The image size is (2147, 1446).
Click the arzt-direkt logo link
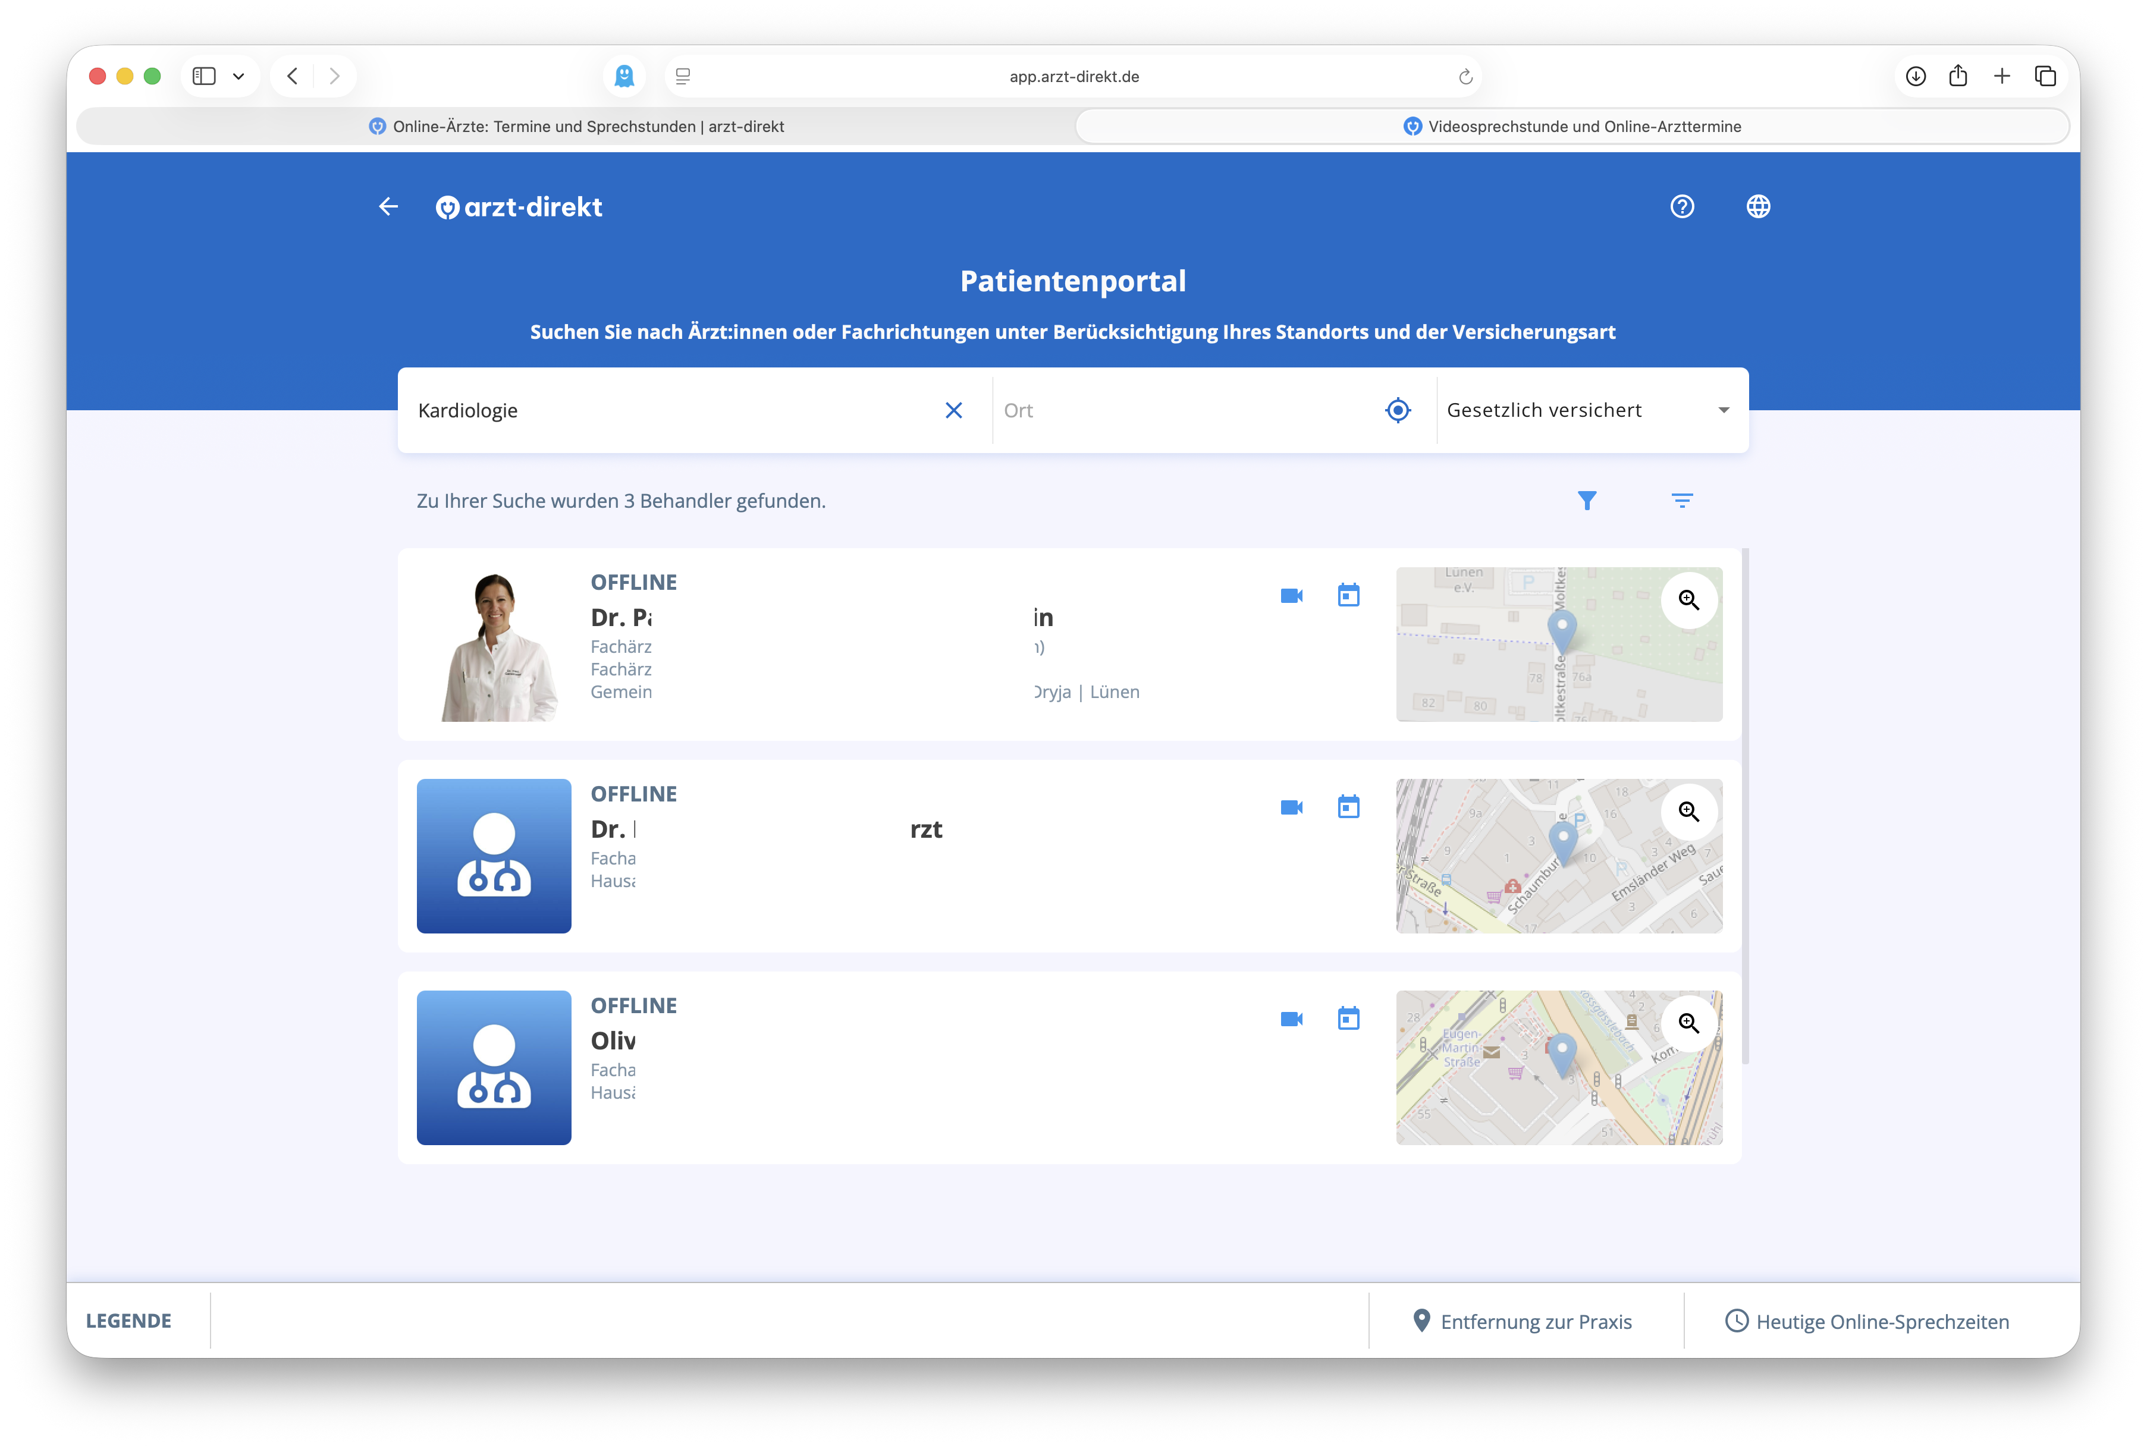[x=518, y=206]
